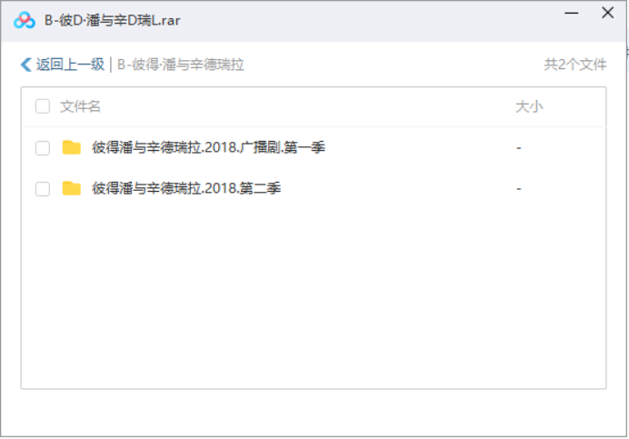Image resolution: width=629 pixels, height=439 pixels.
Task: Open the 第一季 folder via its yellow icon
Action: point(72,147)
